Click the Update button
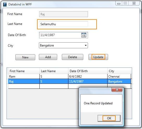The image size is (142, 129). coord(98,57)
